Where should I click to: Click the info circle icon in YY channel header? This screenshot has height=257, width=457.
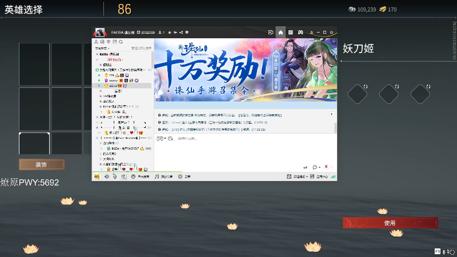click(187, 33)
